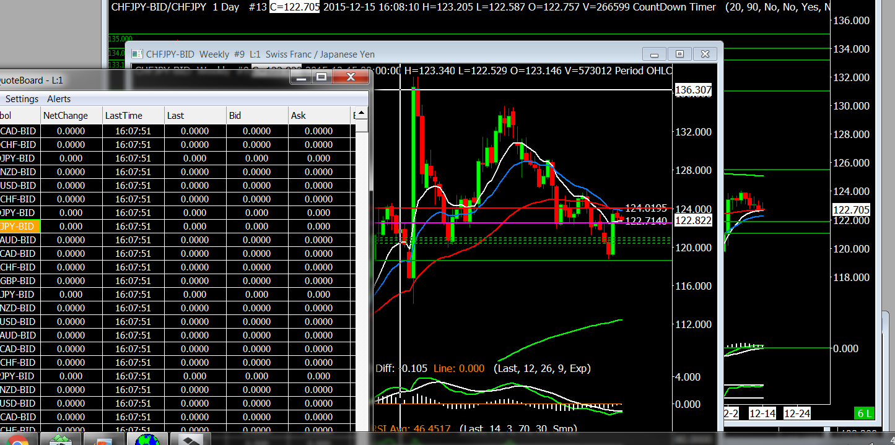Close the CHFJPY Weekly chart window
The image size is (895, 445).
(x=704, y=54)
